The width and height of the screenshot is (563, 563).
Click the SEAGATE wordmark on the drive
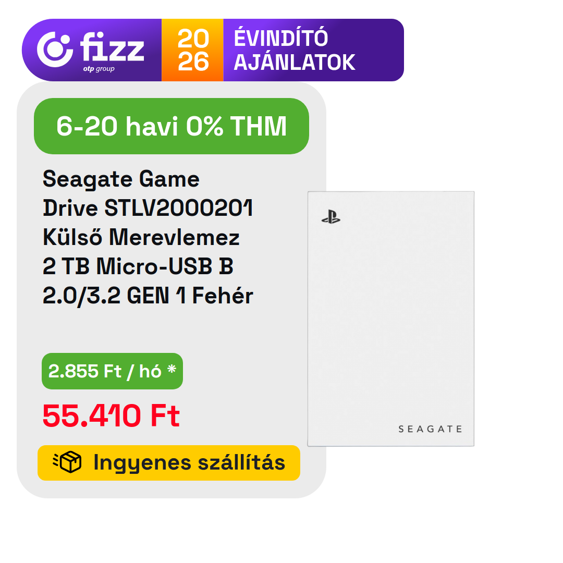pos(430,429)
